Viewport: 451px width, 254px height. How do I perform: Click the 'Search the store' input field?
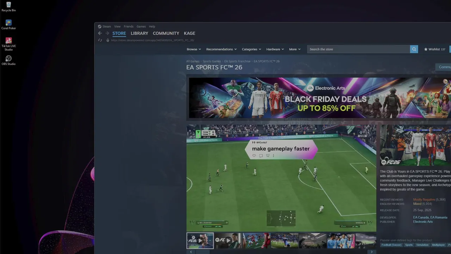pos(358,49)
